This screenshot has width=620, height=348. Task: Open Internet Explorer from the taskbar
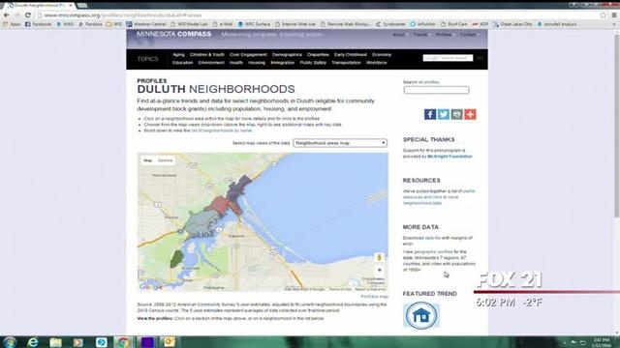point(33,342)
